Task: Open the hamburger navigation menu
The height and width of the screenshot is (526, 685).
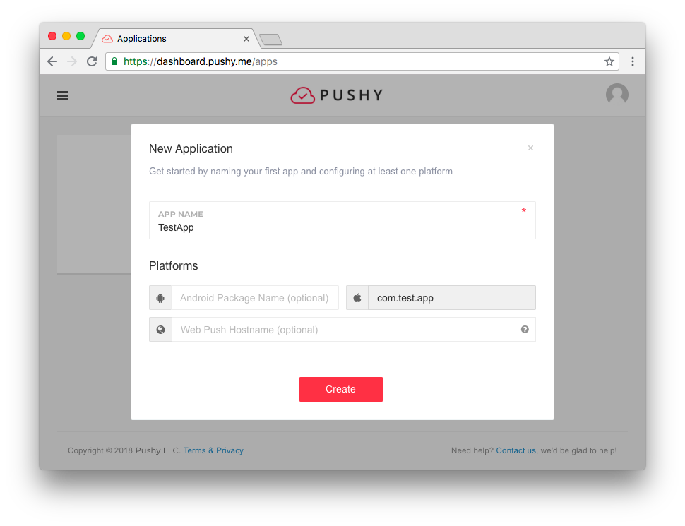Action: (62, 96)
